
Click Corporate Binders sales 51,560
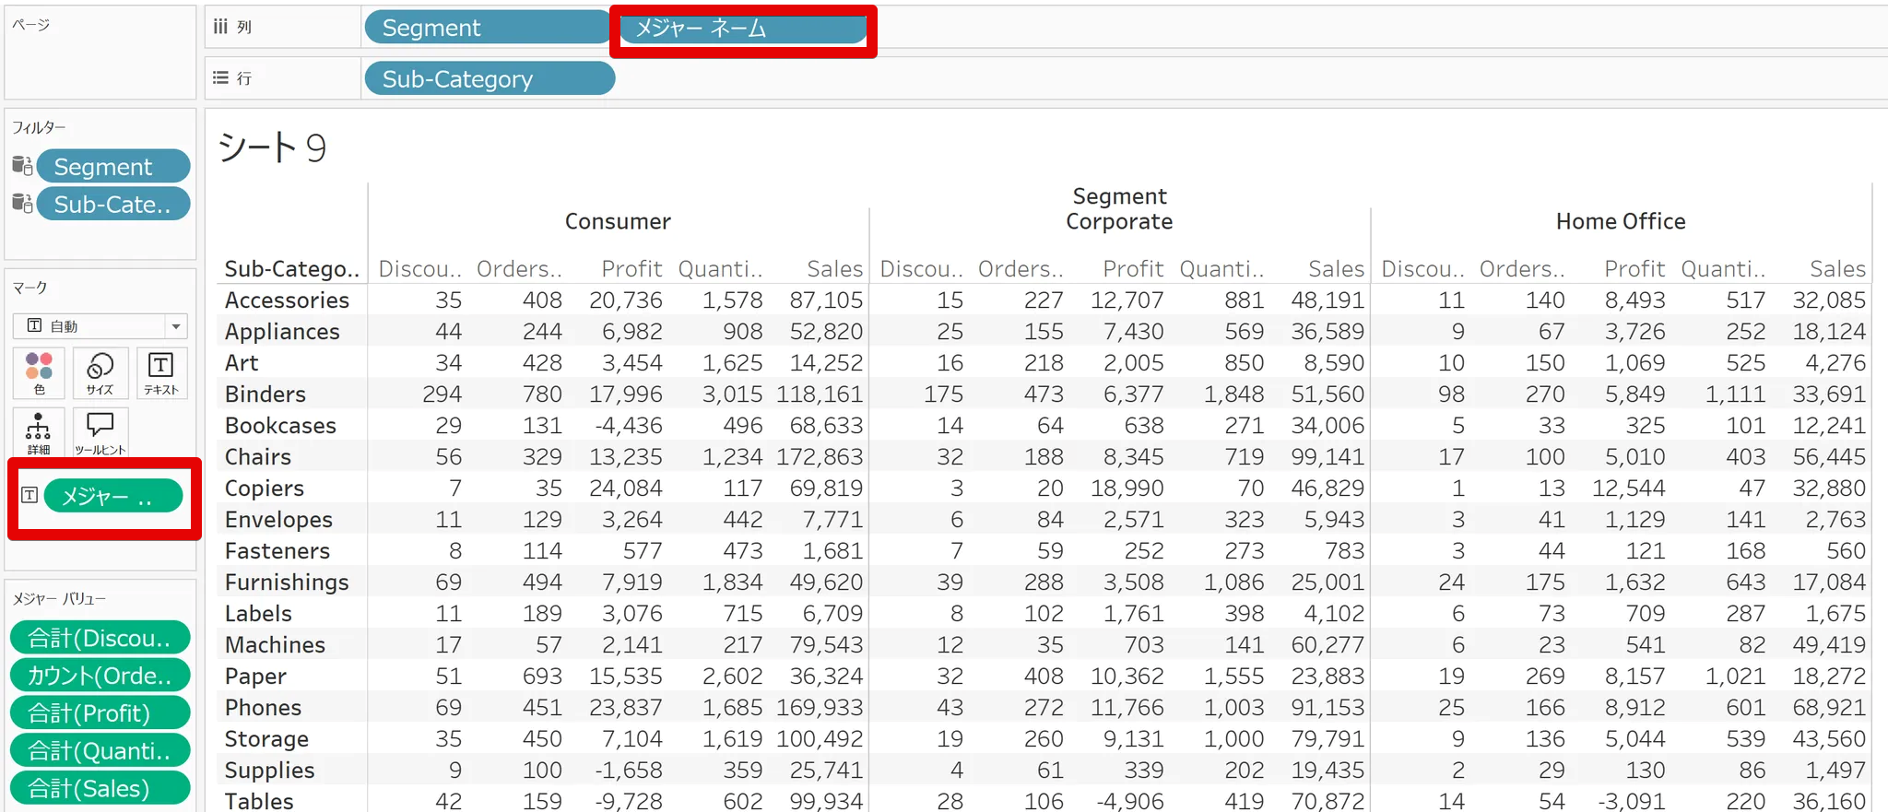(x=1327, y=394)
